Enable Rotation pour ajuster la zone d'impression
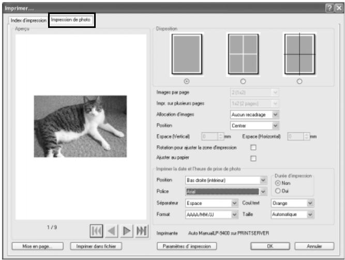345x260 pixels. [253, 147]
